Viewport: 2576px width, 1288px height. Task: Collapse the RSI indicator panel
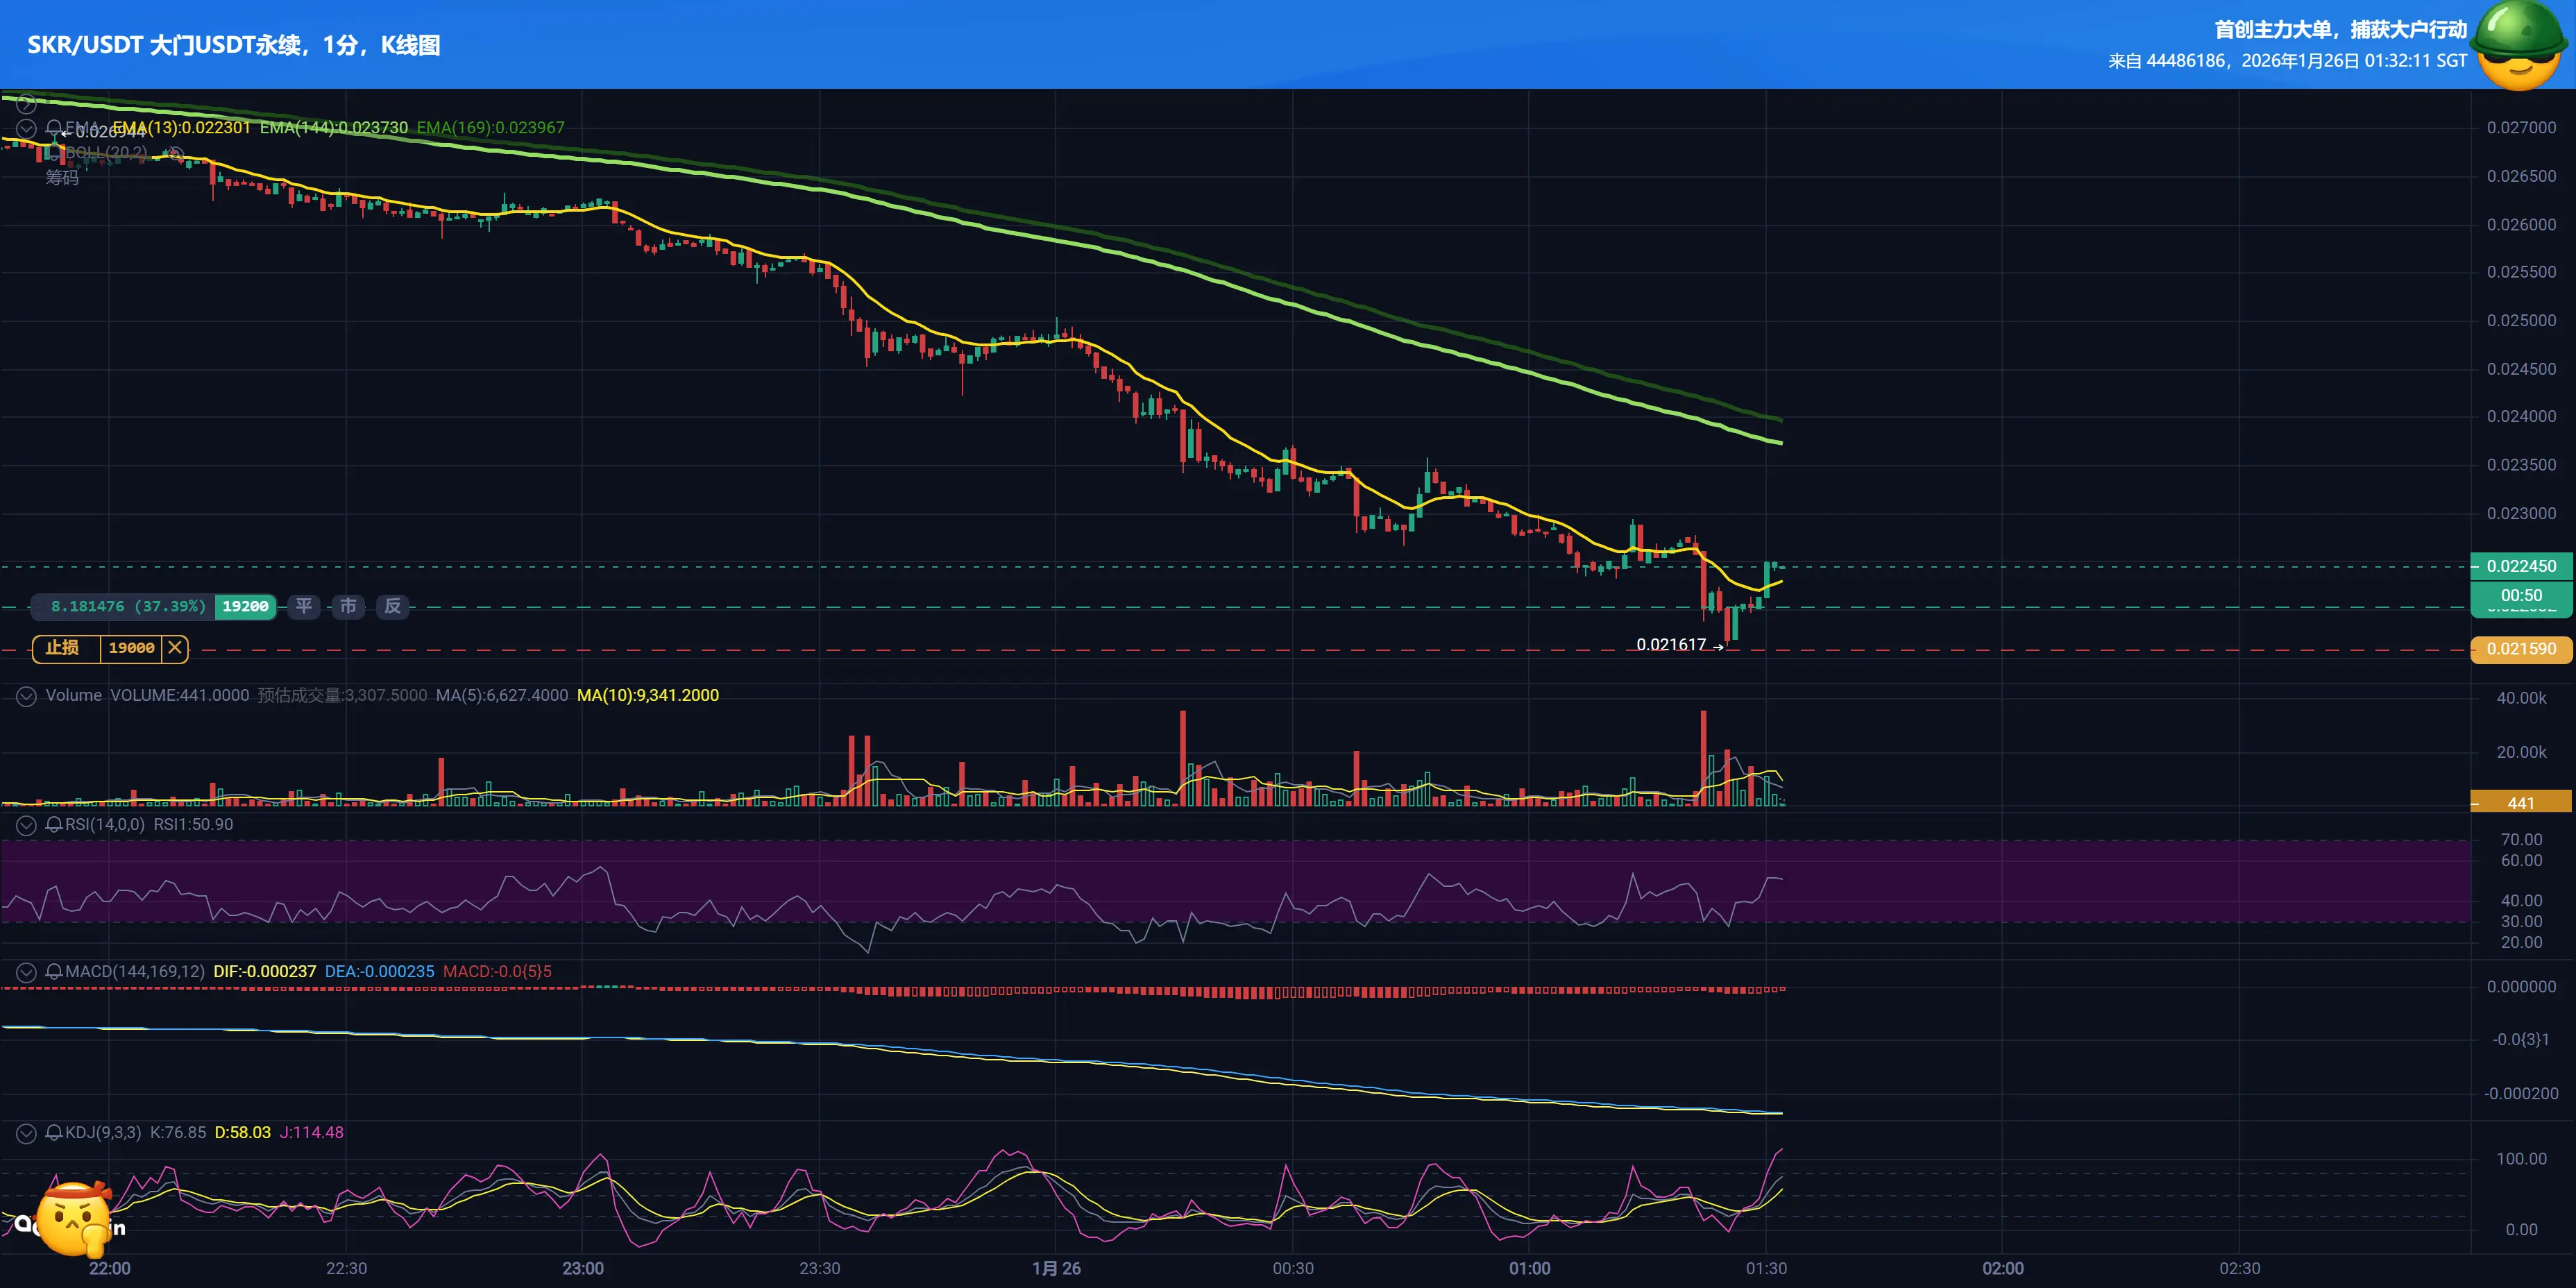tap(26, 825)
